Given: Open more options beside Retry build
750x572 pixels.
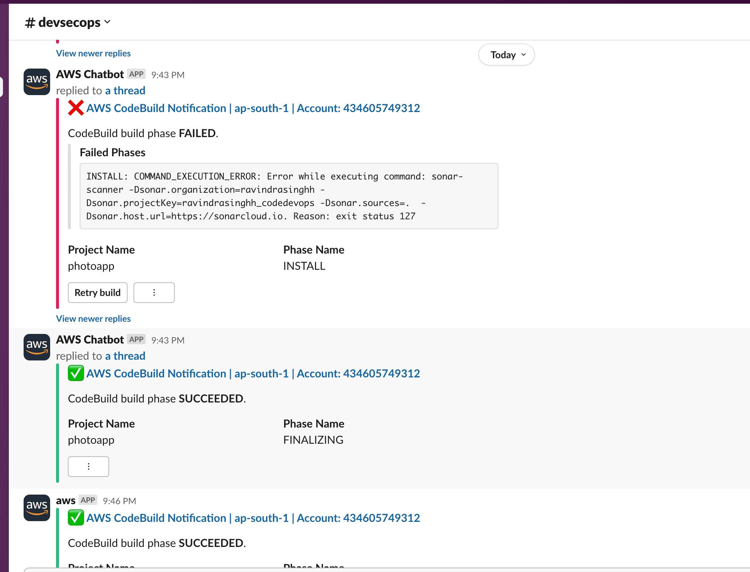Looking at the screenshot, I should (x=154, y=293).
